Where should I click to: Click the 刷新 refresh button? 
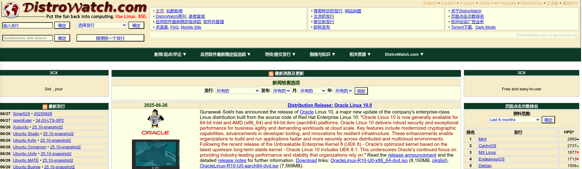[361, 91]
